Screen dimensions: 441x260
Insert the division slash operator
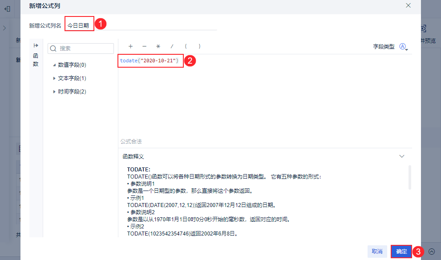(x=172, y=46)
